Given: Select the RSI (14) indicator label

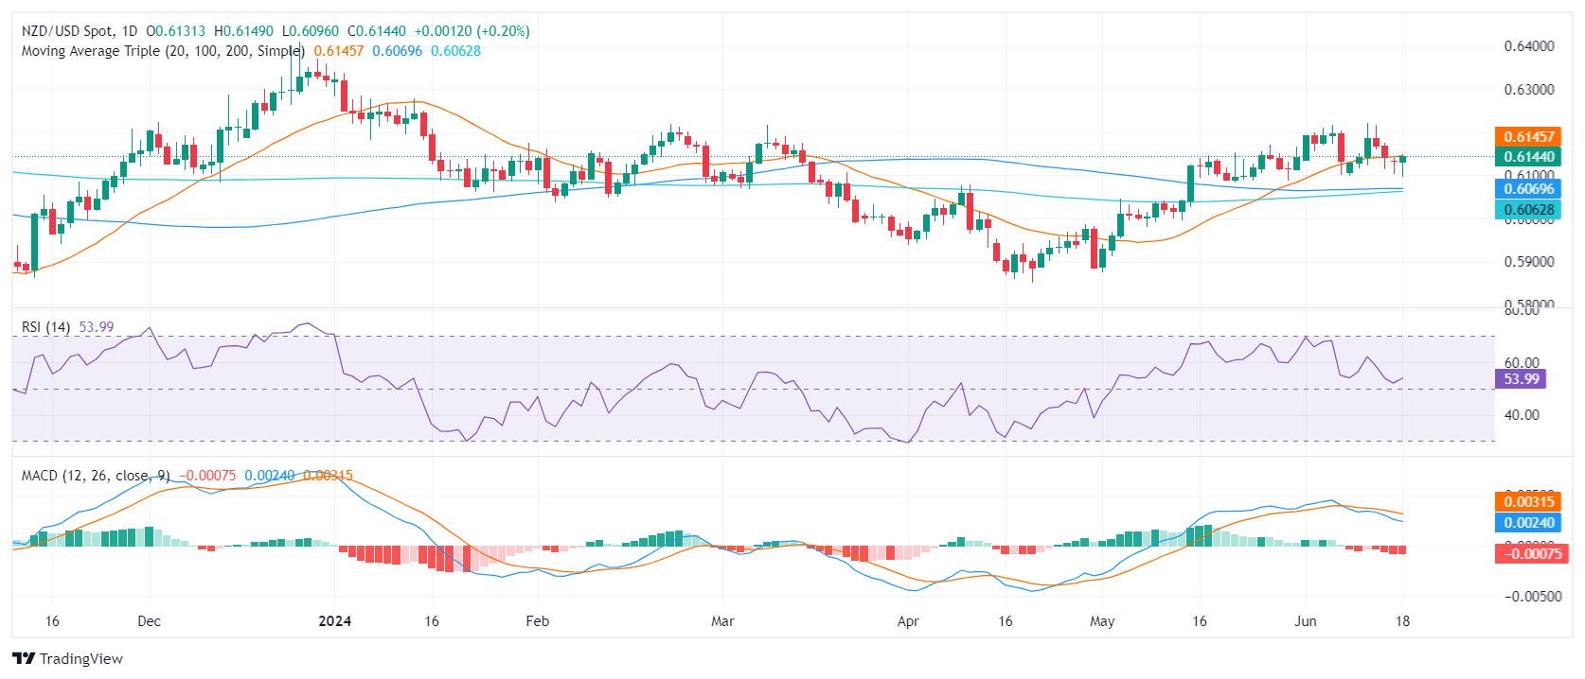Looking at the screenshot, I should coord(45,327).
